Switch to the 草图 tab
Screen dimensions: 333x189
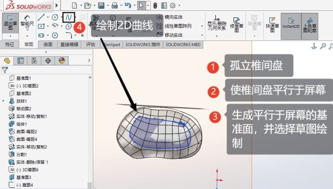29,44
